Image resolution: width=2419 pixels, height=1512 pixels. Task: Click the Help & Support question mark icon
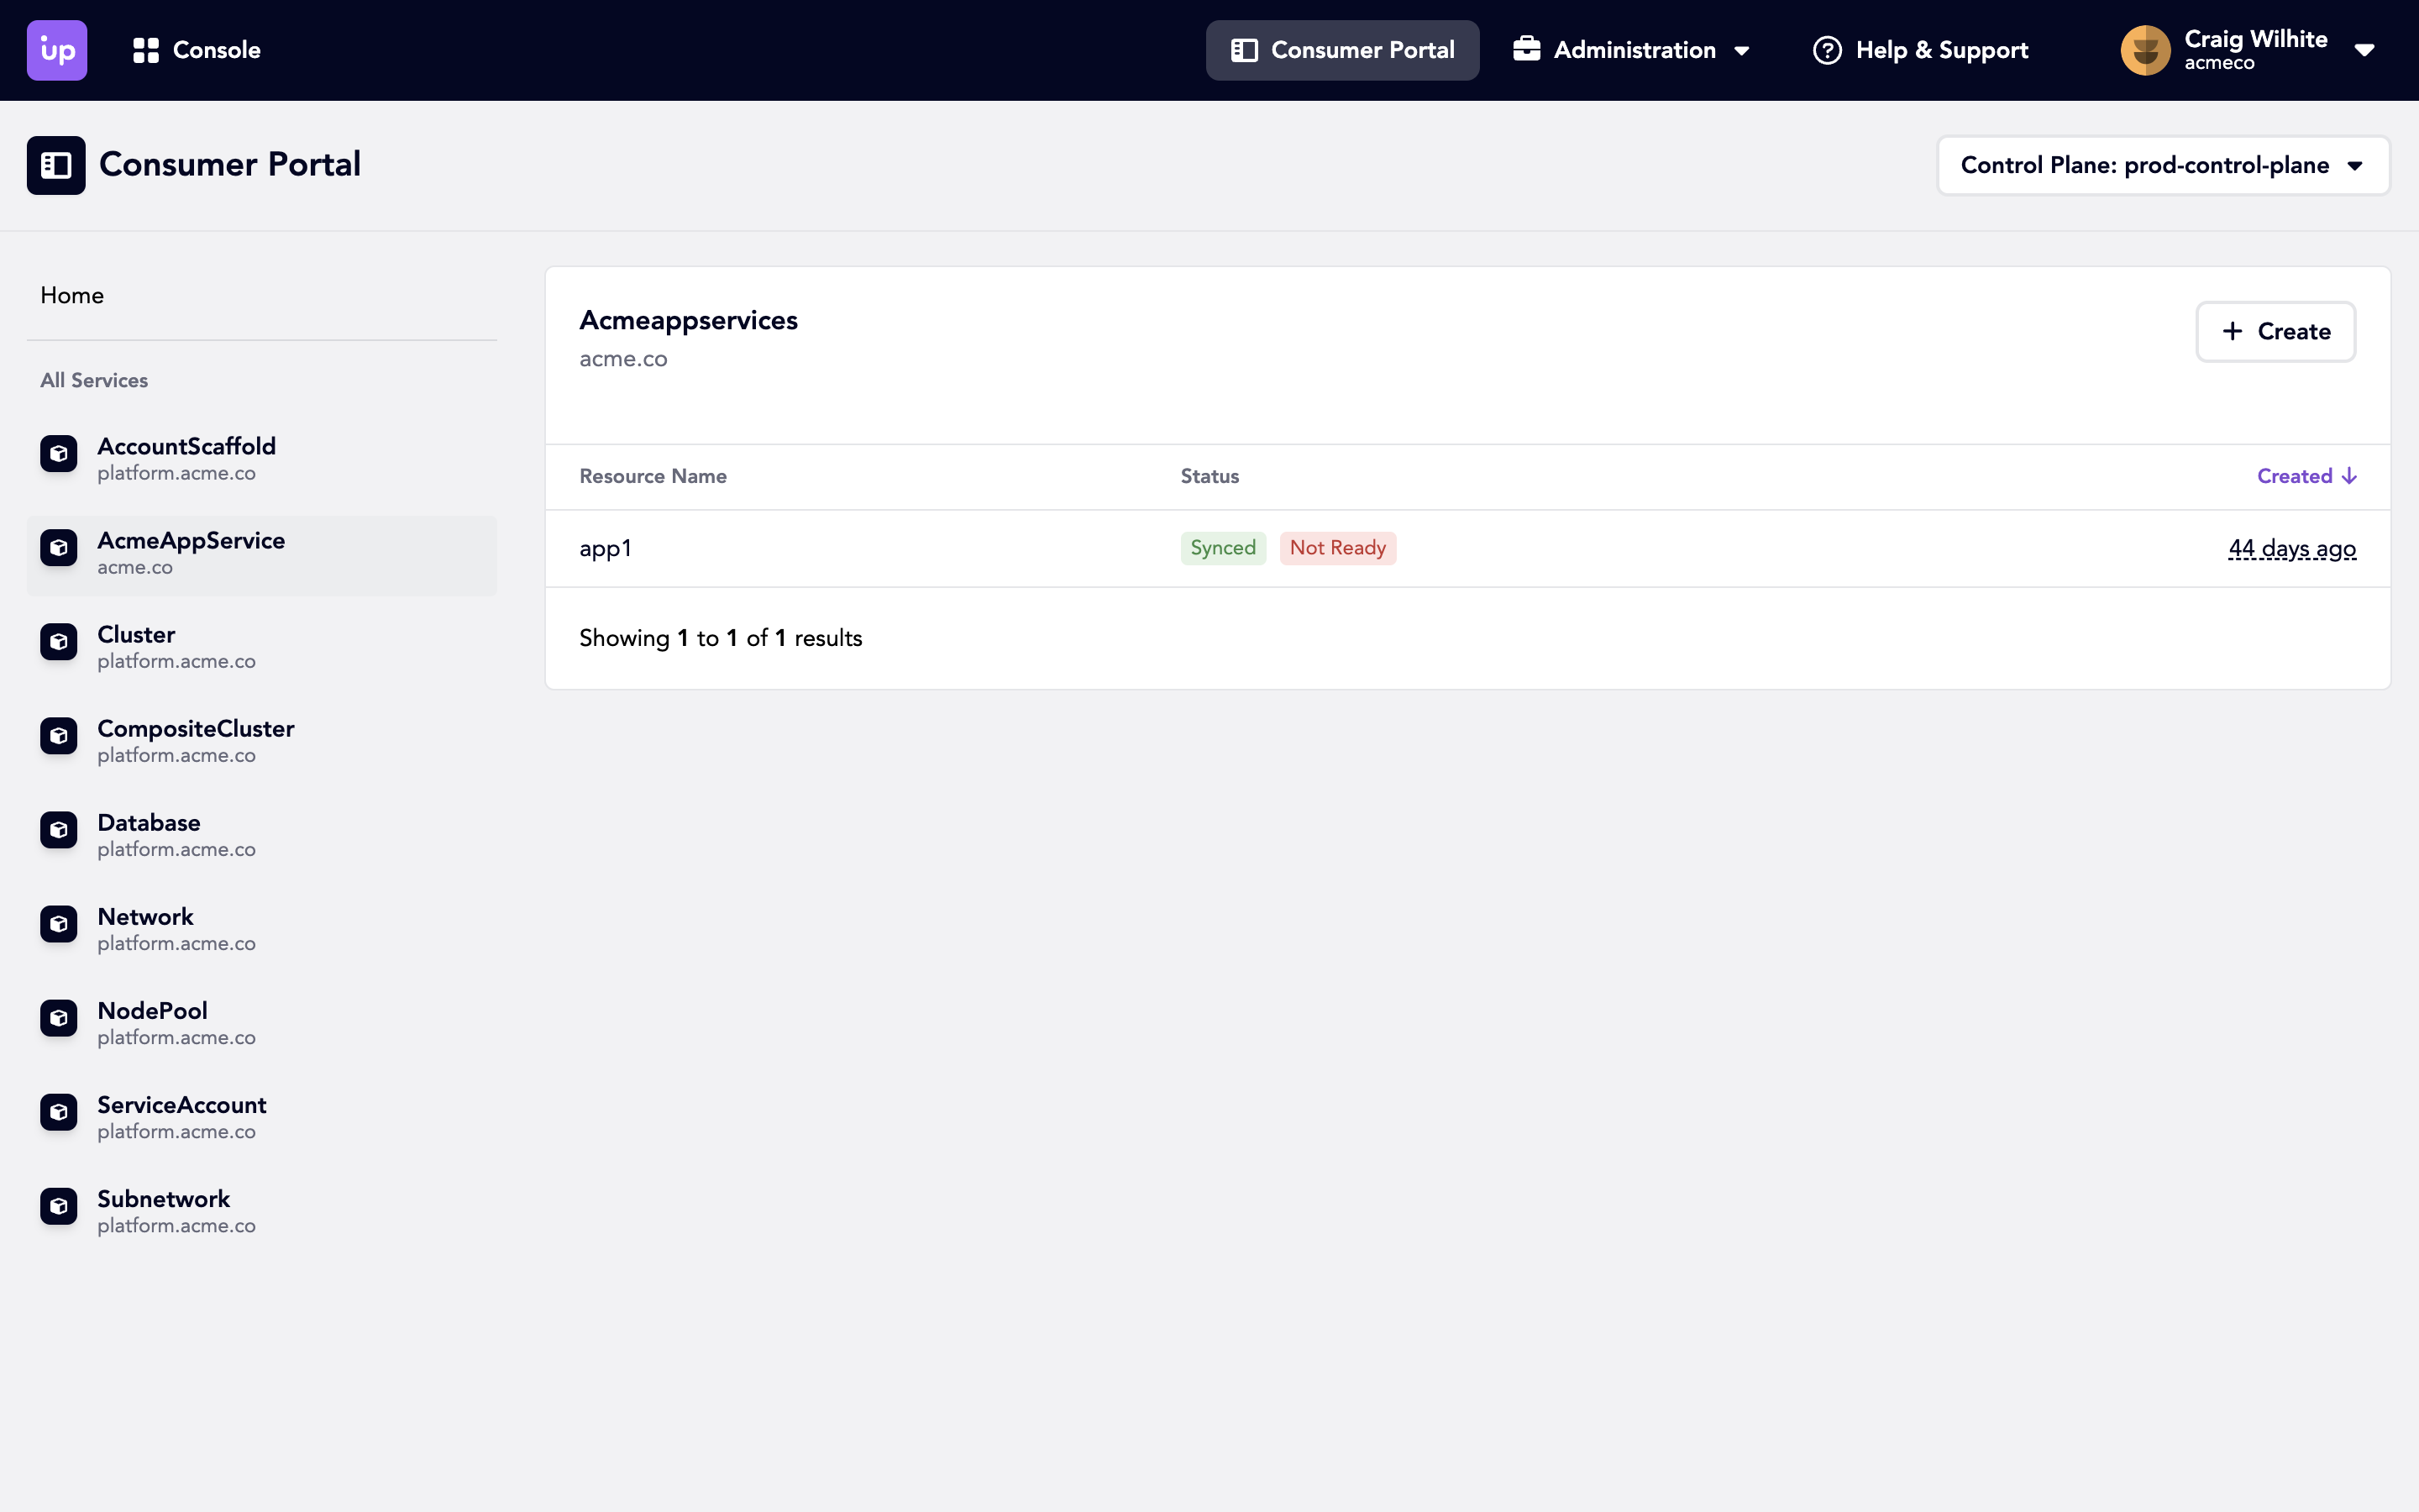click(1827, 50)
